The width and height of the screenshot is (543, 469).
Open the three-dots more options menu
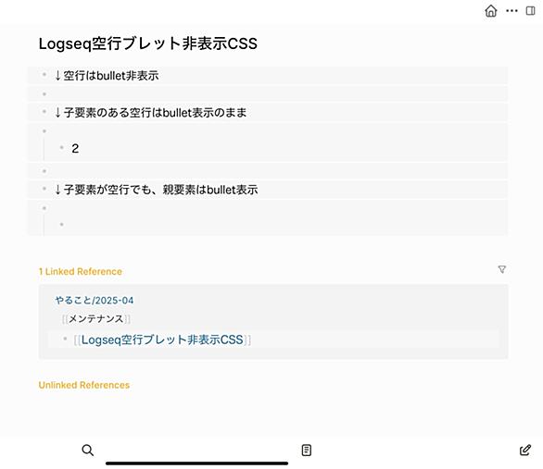511,11
